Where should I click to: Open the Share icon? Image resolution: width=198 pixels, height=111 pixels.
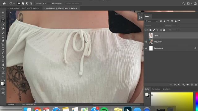(195, 3)
